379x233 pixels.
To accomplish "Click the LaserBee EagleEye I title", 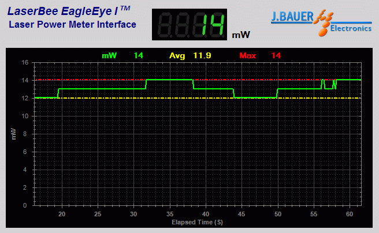I will [69, 11].
